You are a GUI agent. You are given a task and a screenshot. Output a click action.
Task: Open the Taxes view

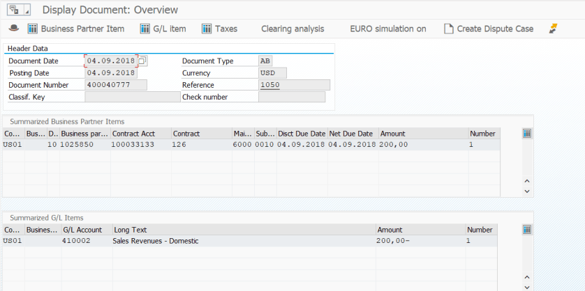(x=219, y=29)
